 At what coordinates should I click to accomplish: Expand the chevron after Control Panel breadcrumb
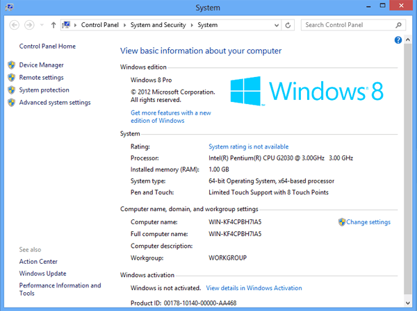(124, 25)
